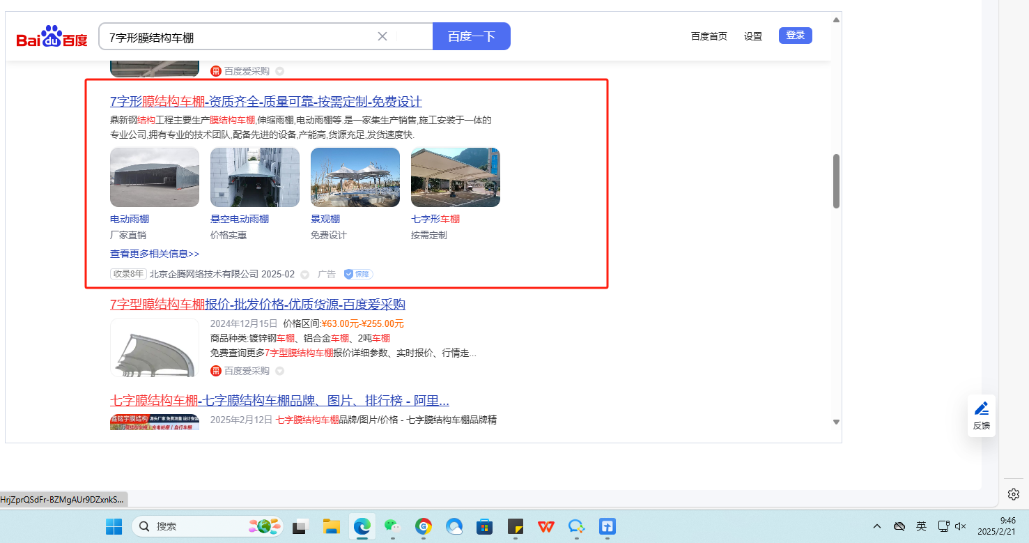Expand the hidden system tray icons chevron
This screenshot has width=1029, height=543.
click(877, 526)
